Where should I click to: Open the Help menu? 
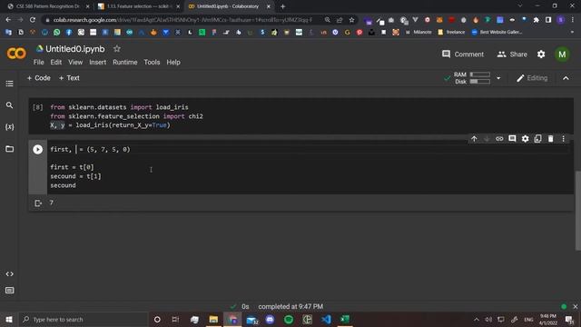click(173, 63)
